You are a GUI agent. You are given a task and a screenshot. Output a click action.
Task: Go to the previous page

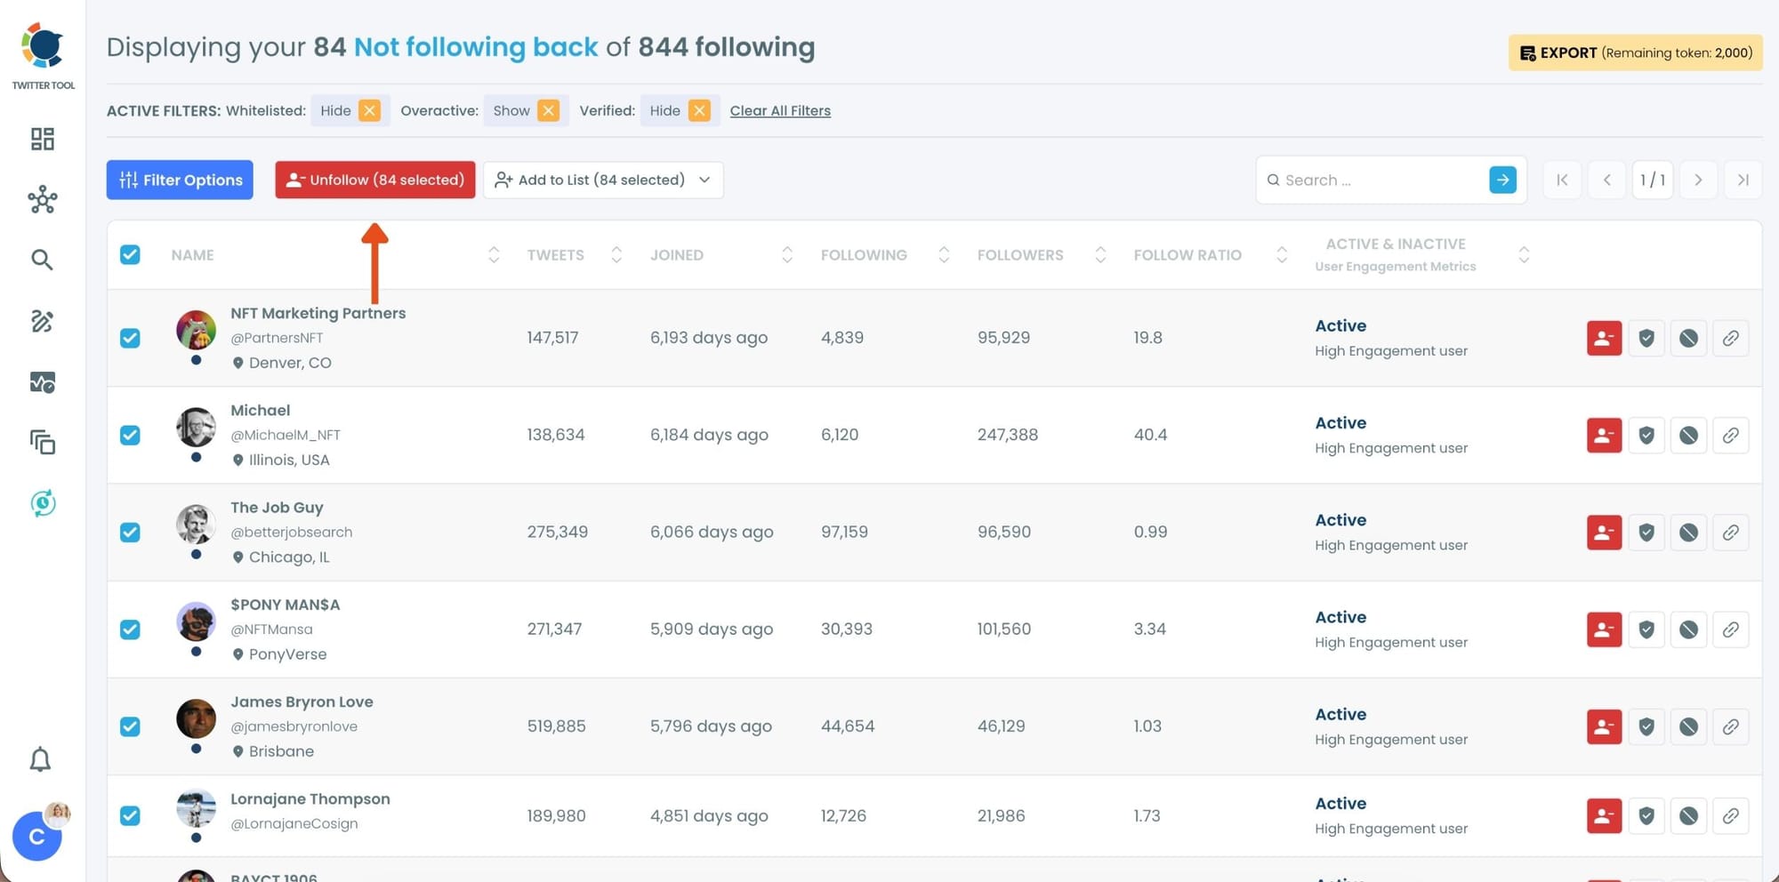[1606, 180]
